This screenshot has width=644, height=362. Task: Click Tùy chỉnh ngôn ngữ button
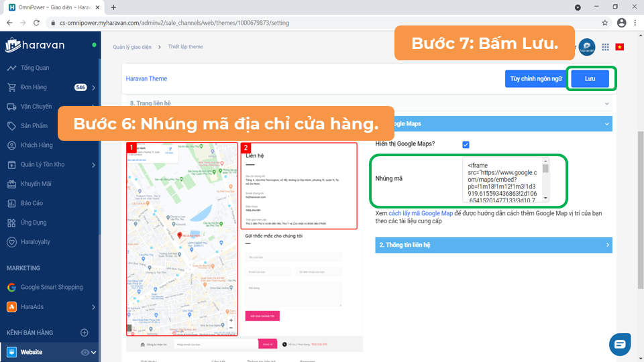pyautogui.click(x=535, y=79)
